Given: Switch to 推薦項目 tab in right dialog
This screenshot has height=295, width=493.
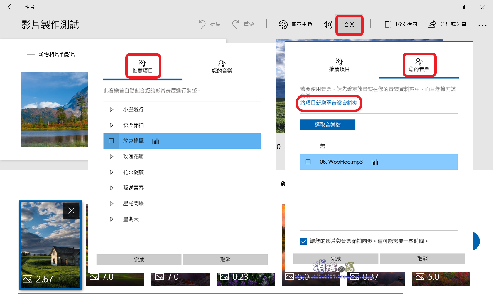Looking at the screenshot, I should pyautogui.click(x=339, y=65).
